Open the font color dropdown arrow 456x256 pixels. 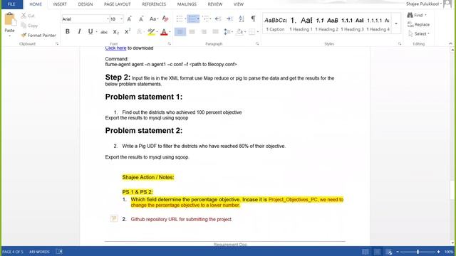(170, 32)
